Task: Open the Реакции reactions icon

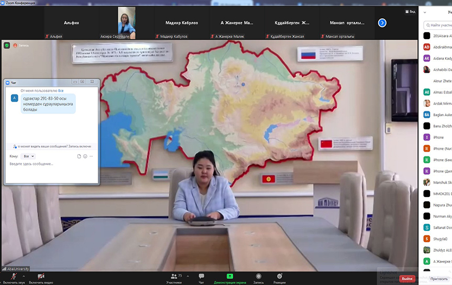Action: (279, 276)
